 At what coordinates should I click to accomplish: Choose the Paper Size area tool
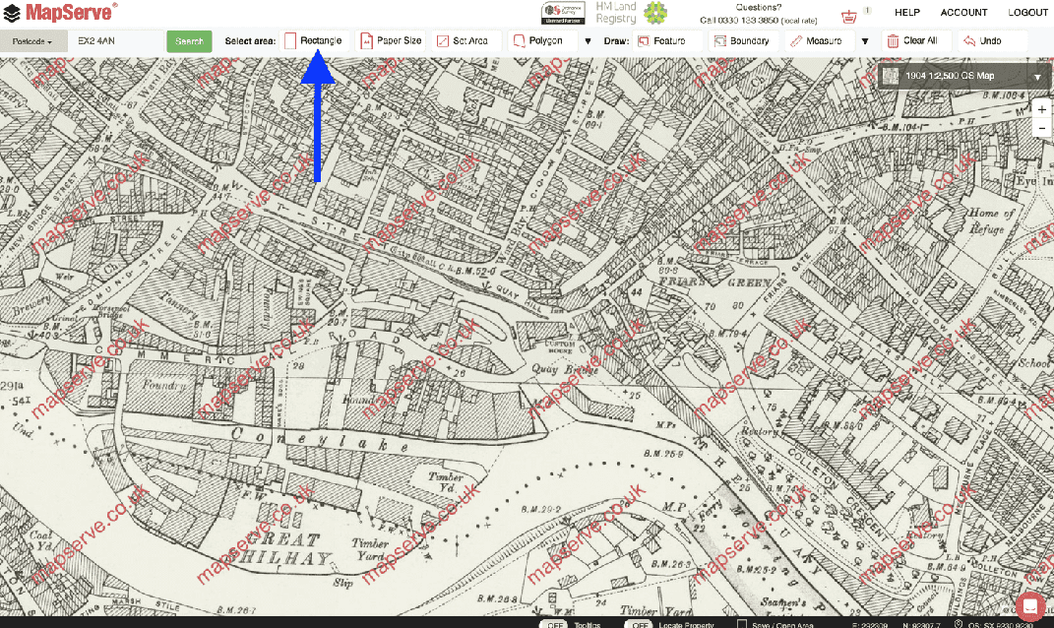pyautogui.click(x=392, y=41)
